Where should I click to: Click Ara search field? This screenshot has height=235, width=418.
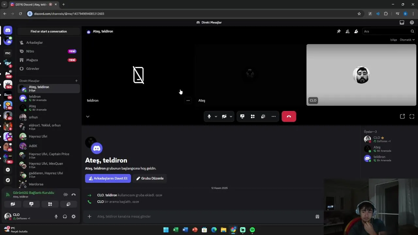click(389, 31)
